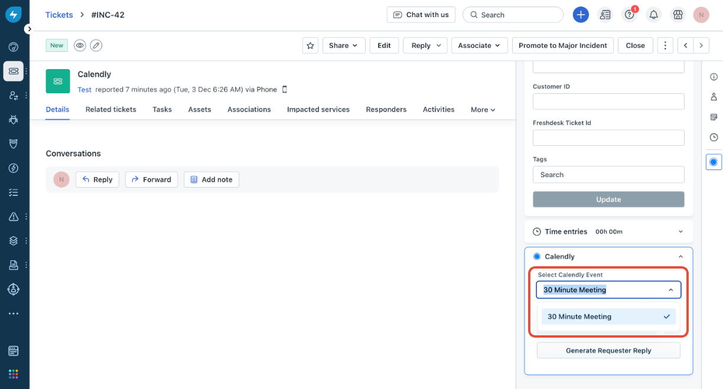Open the three-dot more actions menu in the toolbar
Viewport: 723px width, 389px height.
click(666, 45)
